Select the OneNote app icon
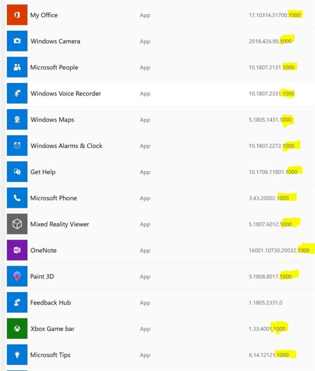The height and width of the screenshot is (371, 315). pyautogui.click(x=17, y=250)
